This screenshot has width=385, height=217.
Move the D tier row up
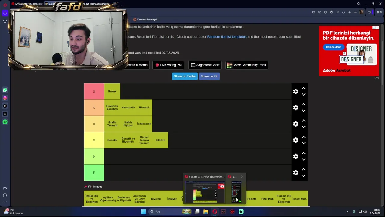[x=303, y=153]
